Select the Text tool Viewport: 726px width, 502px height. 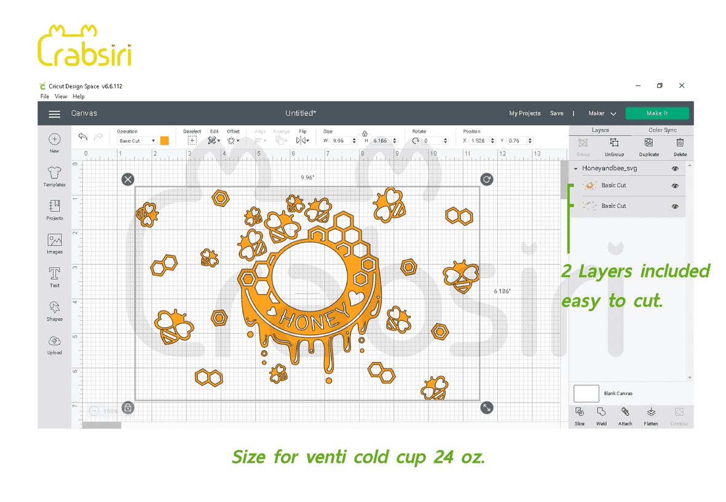(x=54, y=274)
